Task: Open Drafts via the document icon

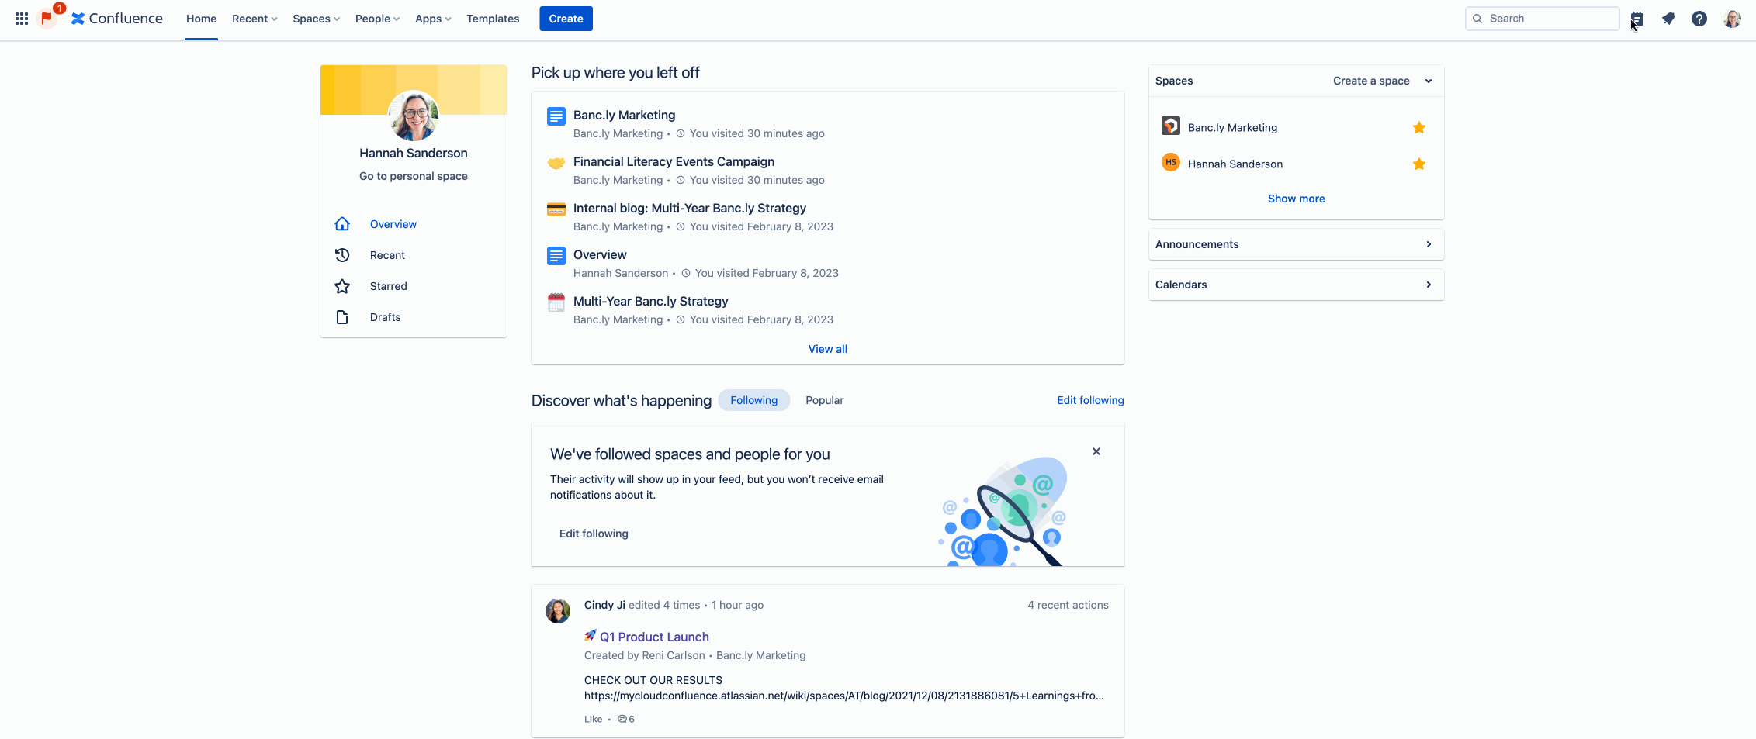Action: point(342,316)
